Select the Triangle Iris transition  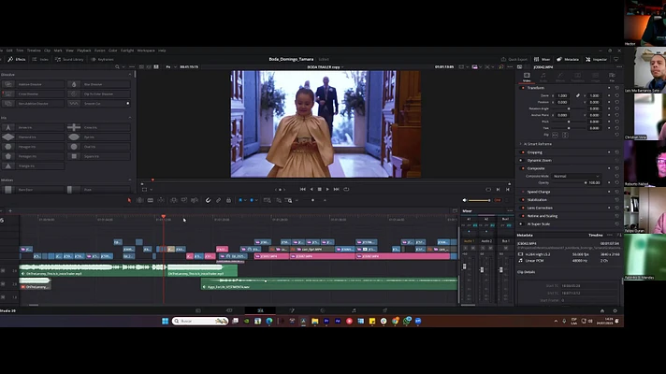tap(33, 166)
